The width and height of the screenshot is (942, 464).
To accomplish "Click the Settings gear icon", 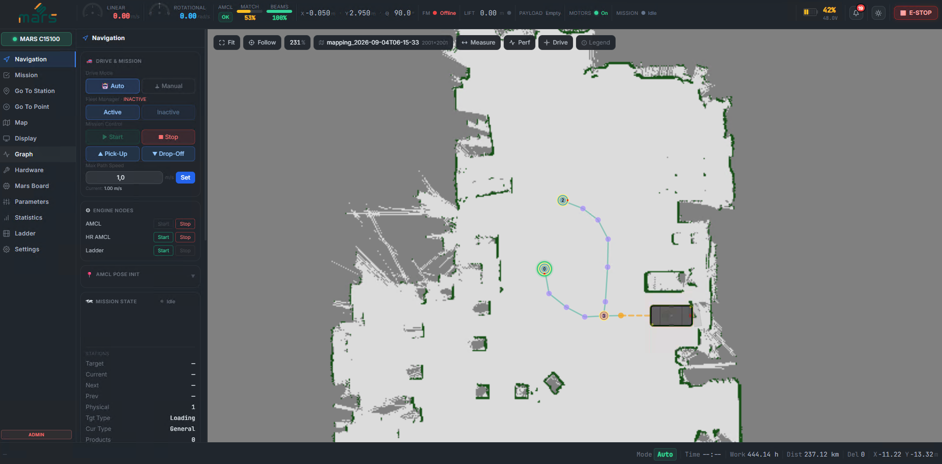I will [6, 249].
